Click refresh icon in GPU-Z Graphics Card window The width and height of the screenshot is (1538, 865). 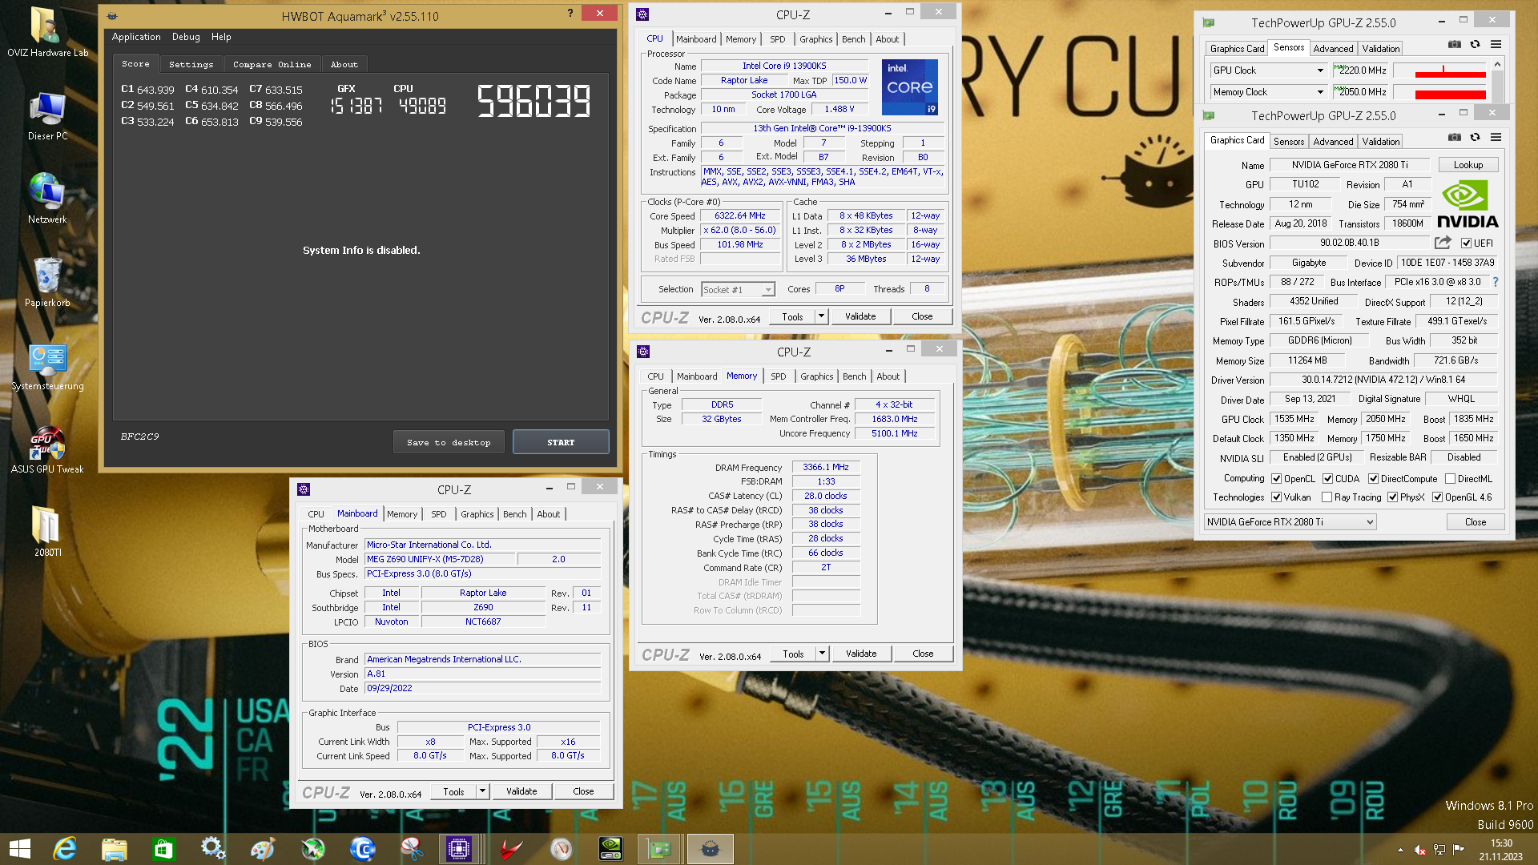pos(1475,138)
